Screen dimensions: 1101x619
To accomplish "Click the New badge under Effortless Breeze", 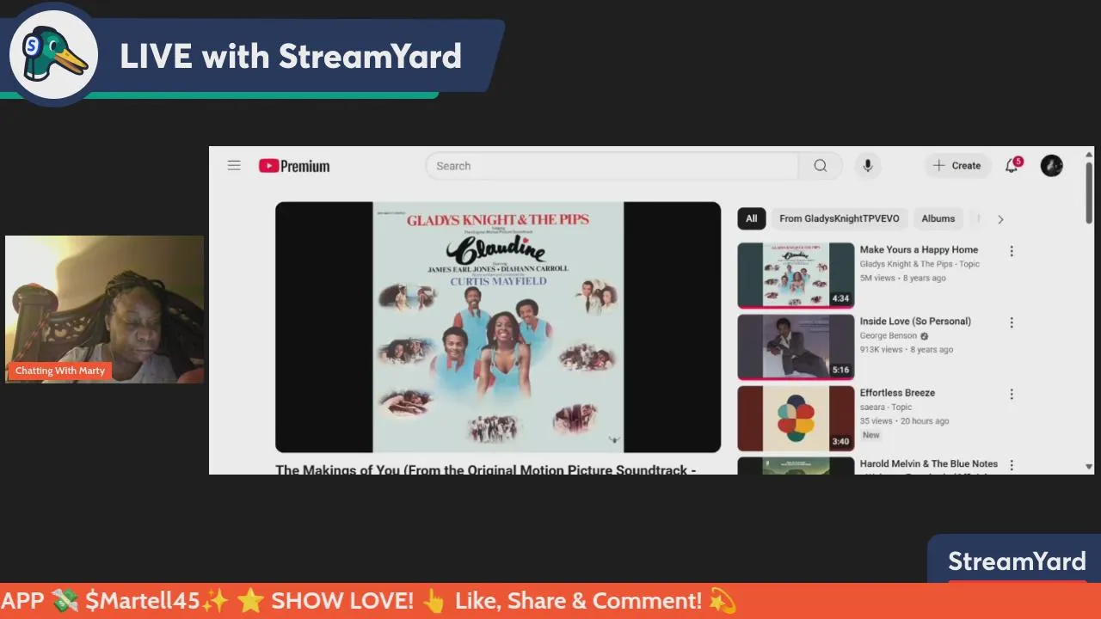I will click(871, 435).
